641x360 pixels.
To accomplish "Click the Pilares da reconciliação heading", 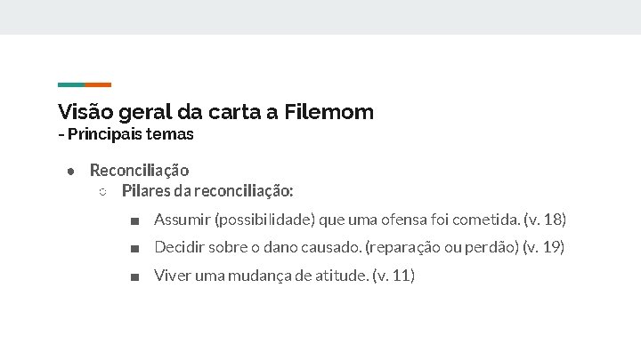I will click(x=207, y=190).
